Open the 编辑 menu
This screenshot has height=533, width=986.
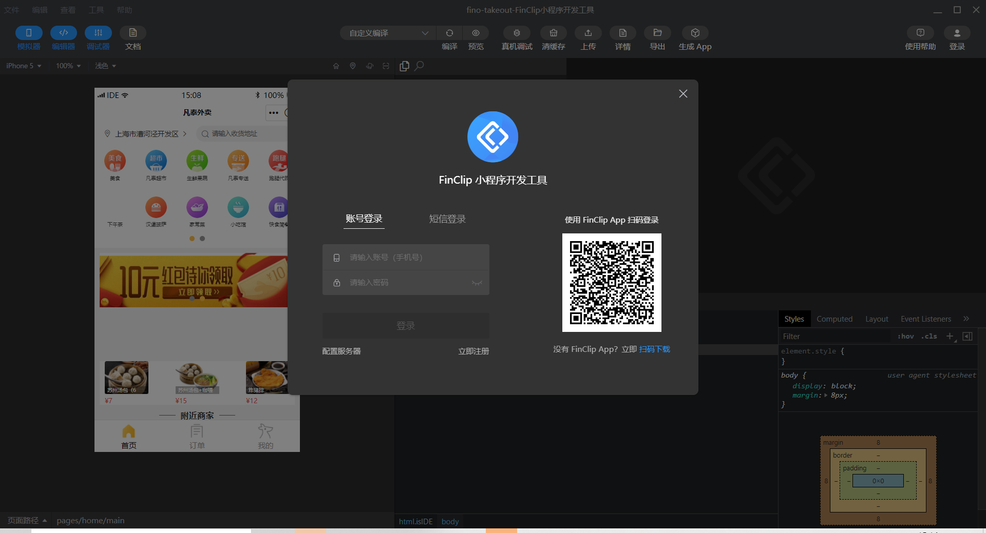[40, 10]
